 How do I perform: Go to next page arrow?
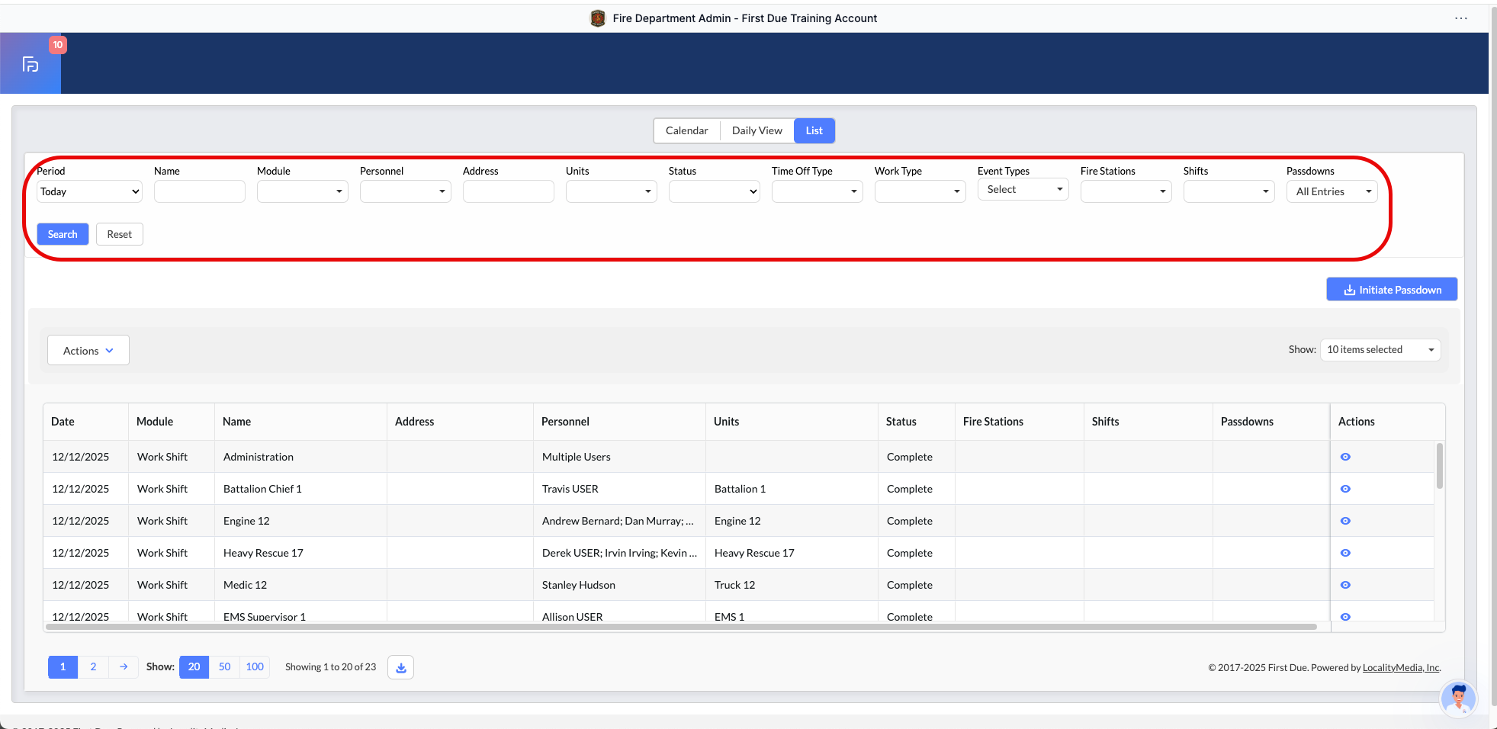click(124, 667)
